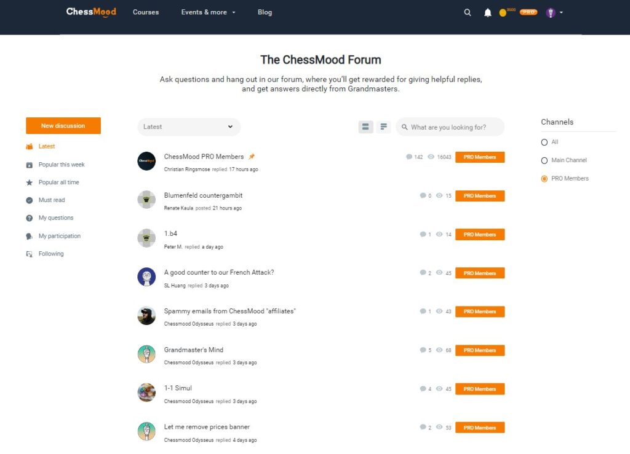Screen dimensions: 630x454
Task: Click the orange PRO badge in header
Action: pos(528,12)
